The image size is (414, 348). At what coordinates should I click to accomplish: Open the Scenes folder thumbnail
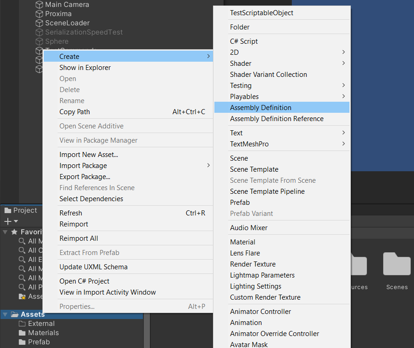click(x=396, y=265)
